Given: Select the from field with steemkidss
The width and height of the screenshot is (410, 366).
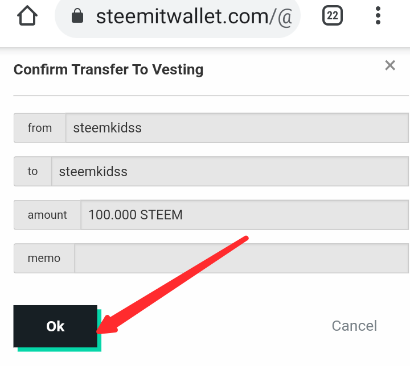Looking at the screenshot, I should pos(237,128).
